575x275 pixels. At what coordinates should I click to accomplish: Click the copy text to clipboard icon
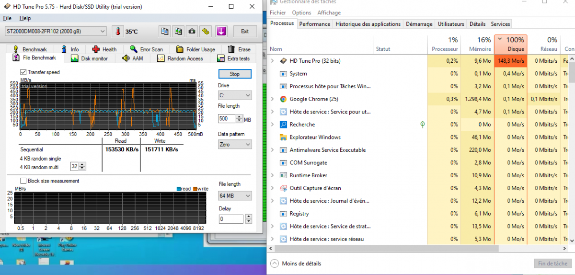(x=164, y=32)
